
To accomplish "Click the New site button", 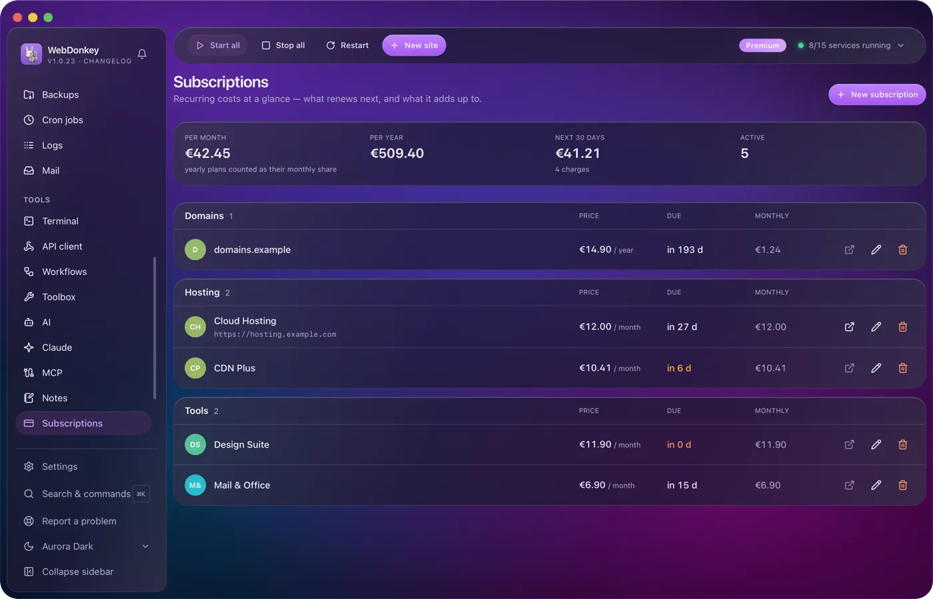I will click(x=414, y=45).
